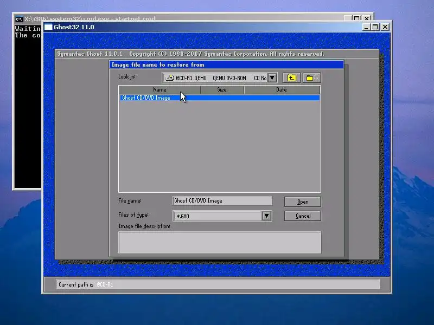Image resolution: width=434 pixels, height=325 pixels.
Task: Click the cmd.exe window title icon
Action: click(19, 19)
